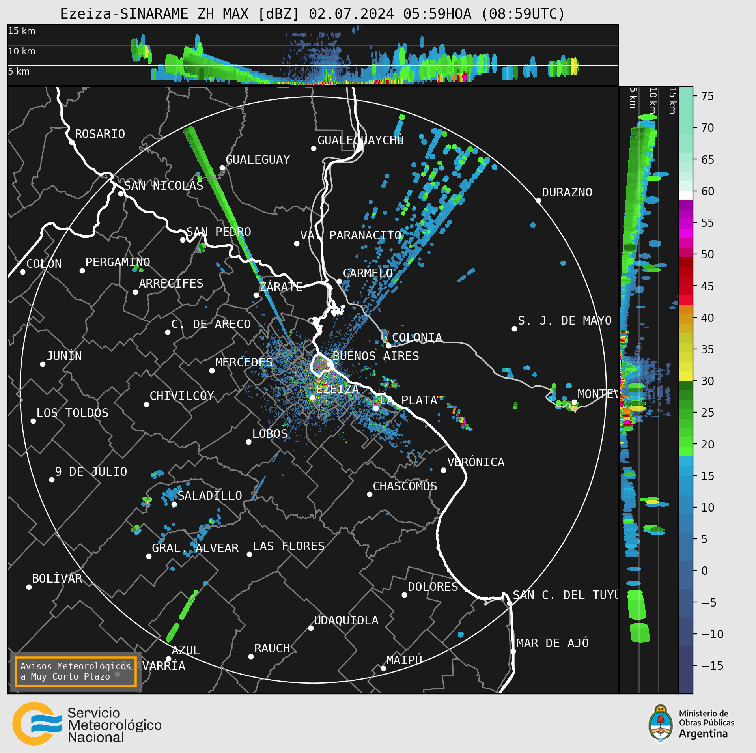Click the PERGAMINO city marker dot
The width and height of the screenshot is (756, 753).
[82, 271]
